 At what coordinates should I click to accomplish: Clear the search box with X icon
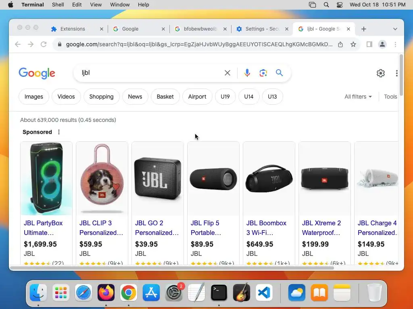[227, 73]
